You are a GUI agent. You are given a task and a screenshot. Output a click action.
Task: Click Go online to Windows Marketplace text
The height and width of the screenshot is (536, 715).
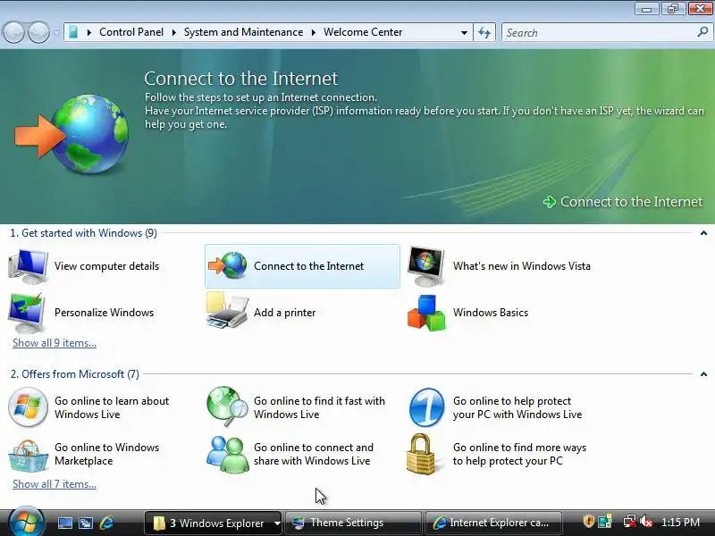[106, 454]
